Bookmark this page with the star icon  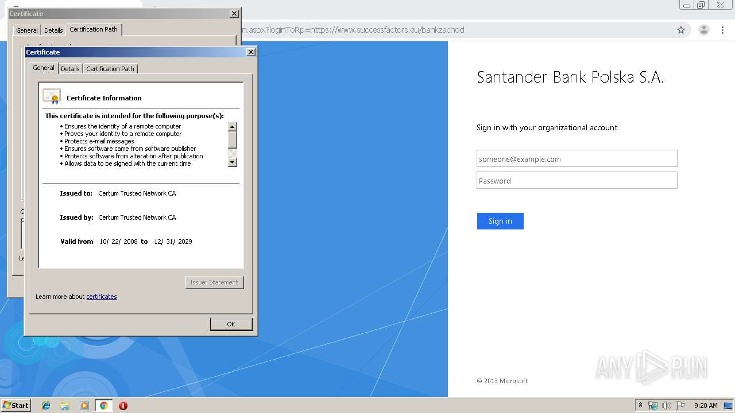tap(681, 30)
